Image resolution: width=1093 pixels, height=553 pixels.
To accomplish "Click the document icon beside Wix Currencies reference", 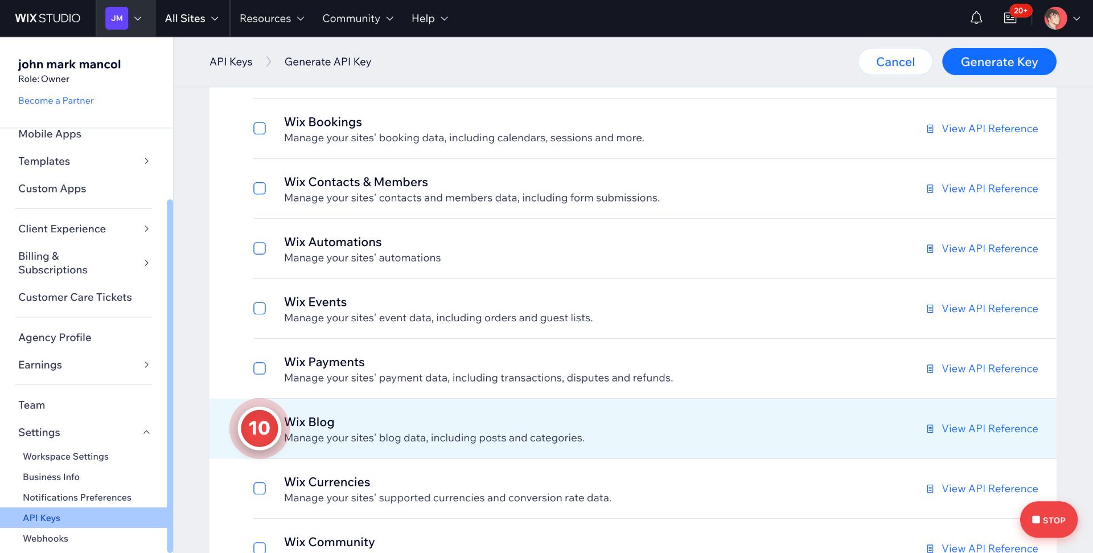I will (930, 489).
